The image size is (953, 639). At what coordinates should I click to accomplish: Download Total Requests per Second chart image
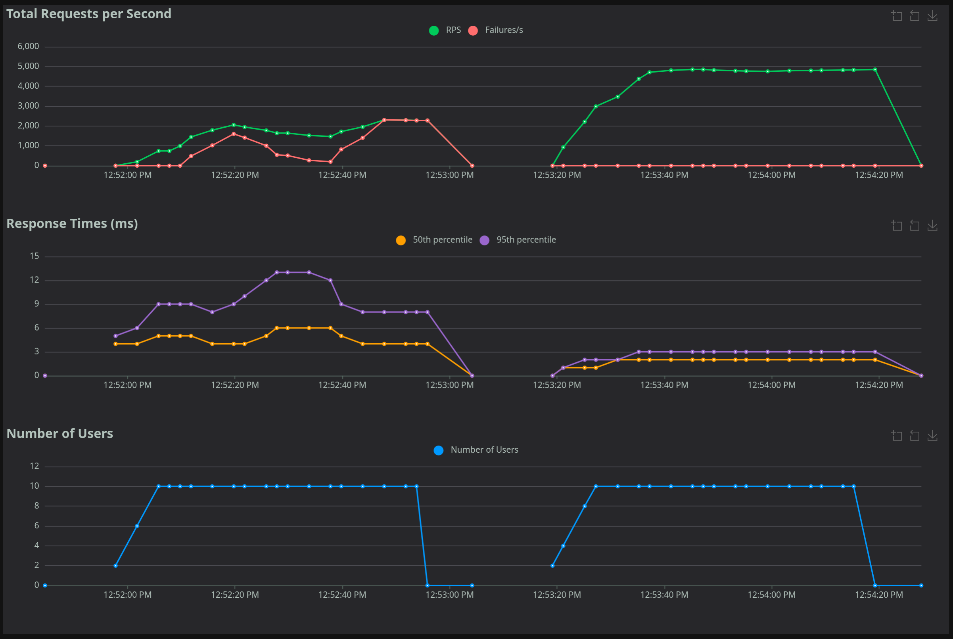click(932, 16)
